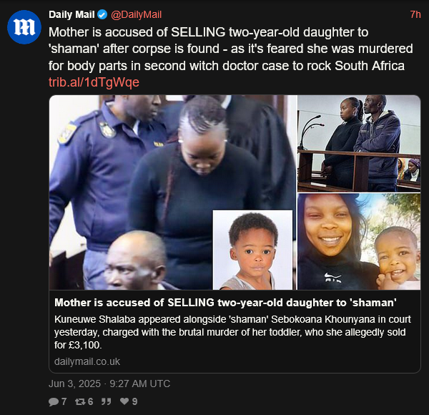Open the trib.al/1dTgWqe link
The height and width of the screenshot is (415, 429).
[94, 82]
